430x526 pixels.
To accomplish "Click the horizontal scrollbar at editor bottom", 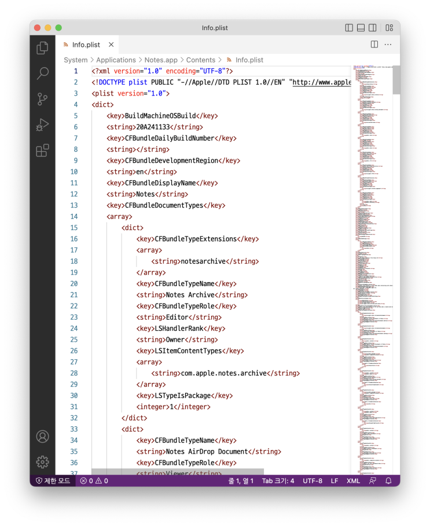I will [x=178, y=472].
